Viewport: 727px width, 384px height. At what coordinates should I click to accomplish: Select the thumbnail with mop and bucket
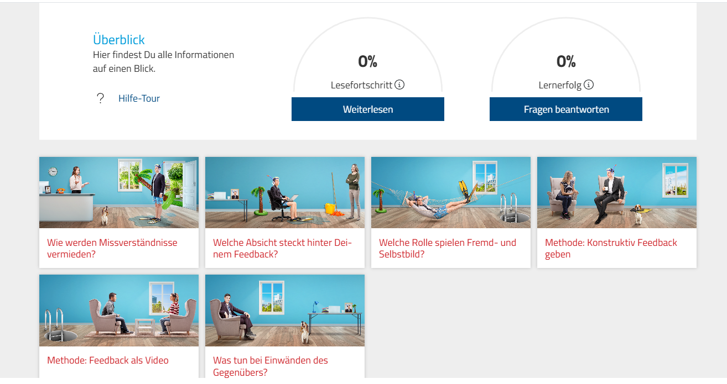pyautogui.click(x=285, y=193)
